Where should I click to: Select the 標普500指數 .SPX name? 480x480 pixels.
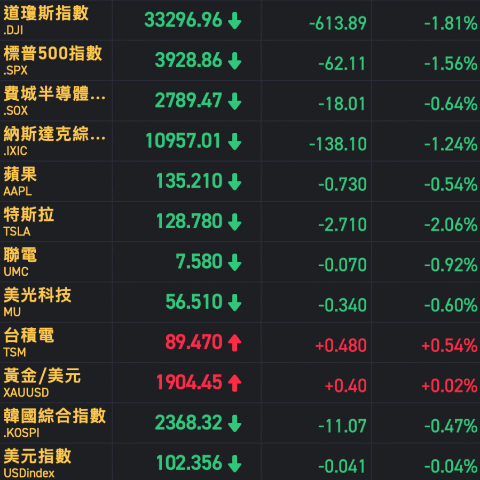click(52, 60)
